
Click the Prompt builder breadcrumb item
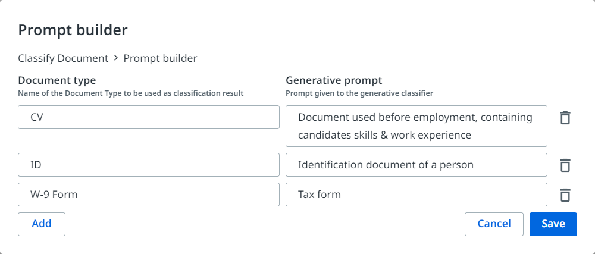[160, 58]
